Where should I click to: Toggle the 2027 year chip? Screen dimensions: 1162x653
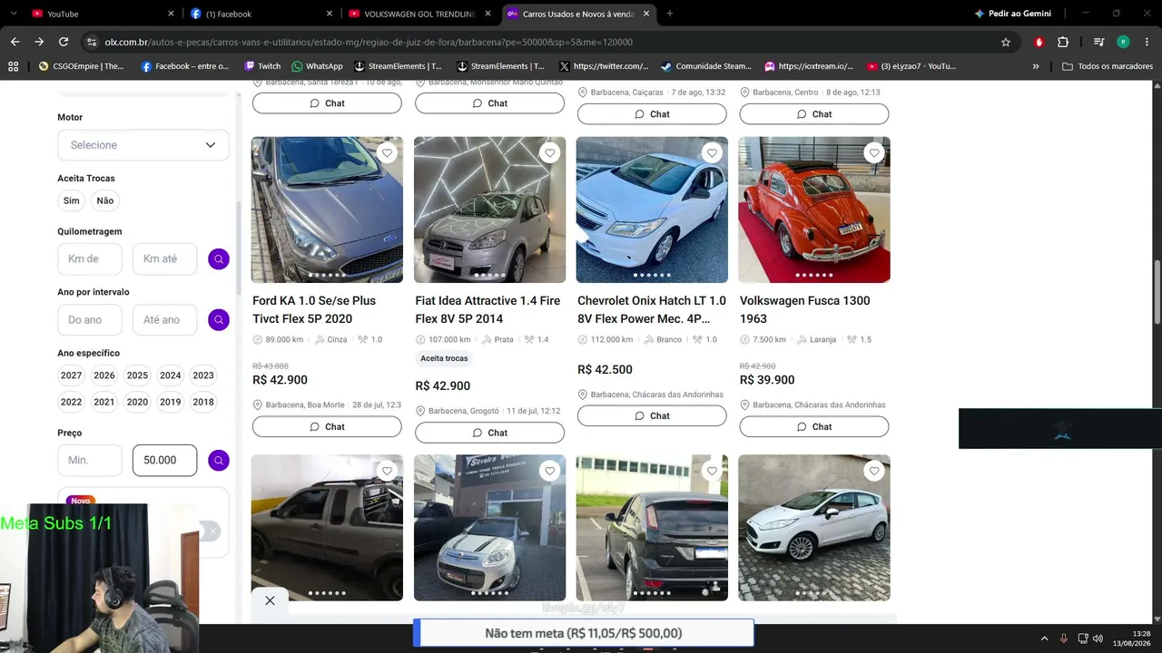pos(71,375)
